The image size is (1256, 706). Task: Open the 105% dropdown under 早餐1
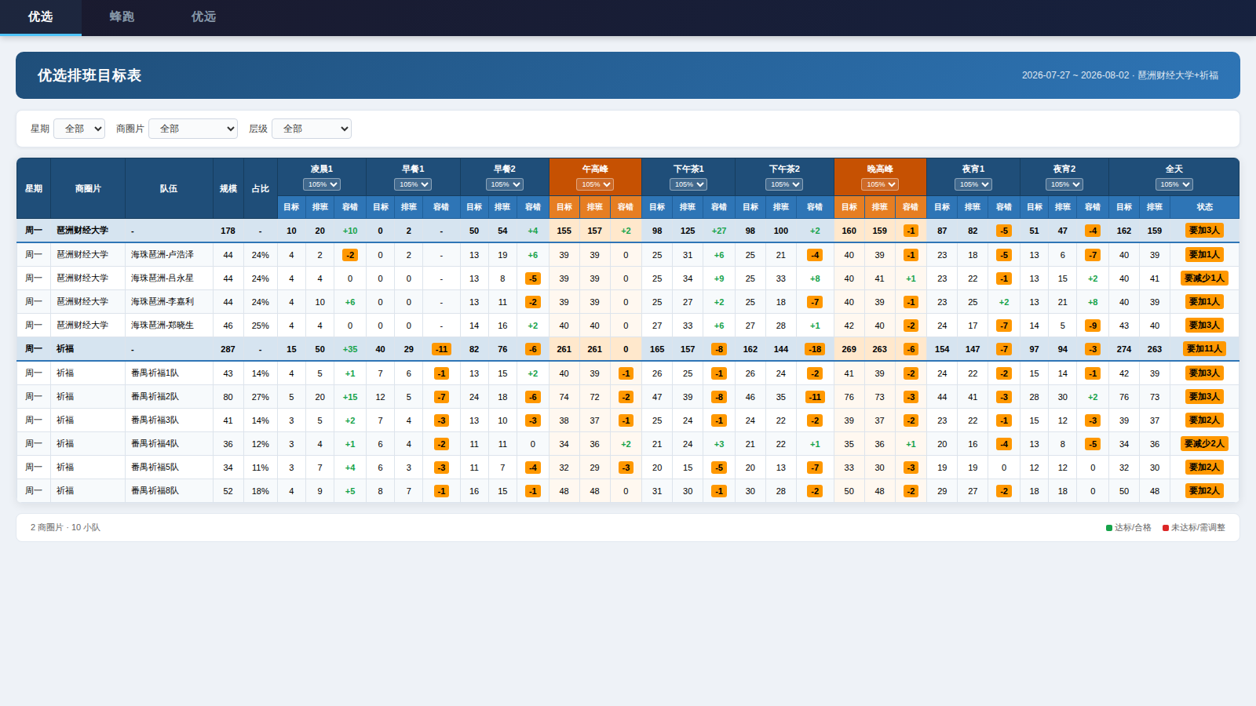(x=413, y=184)
